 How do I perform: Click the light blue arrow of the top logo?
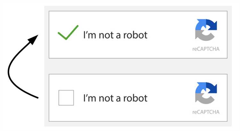coord(201,25)
